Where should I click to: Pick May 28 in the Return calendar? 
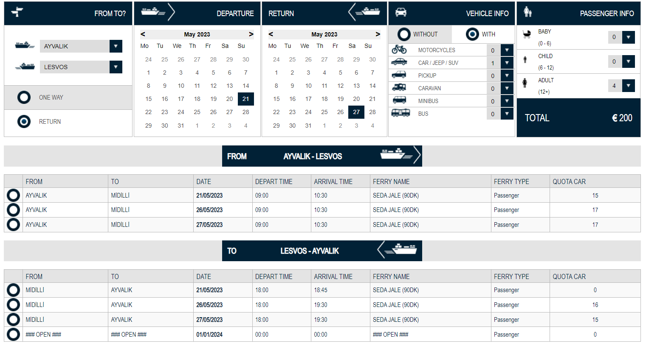coord(372,112)
